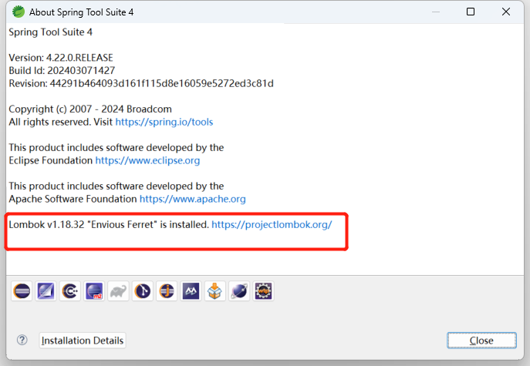Image resolution: width=530 pixels, height=366 pixels.
Task: Click the Close button
Action: (481, 341)
